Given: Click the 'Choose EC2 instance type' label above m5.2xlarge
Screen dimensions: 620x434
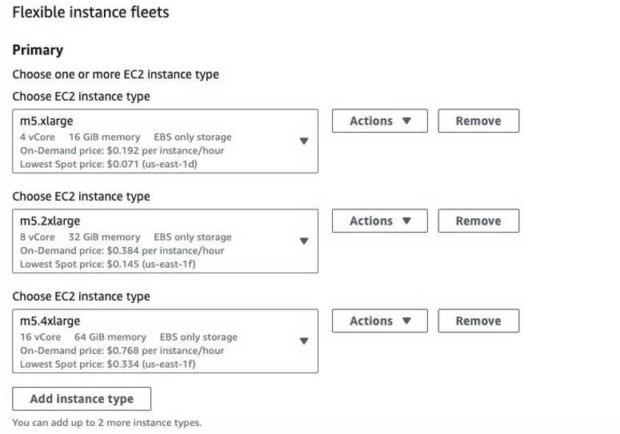Looking at the screenshot, I should (x=81, y=197).
